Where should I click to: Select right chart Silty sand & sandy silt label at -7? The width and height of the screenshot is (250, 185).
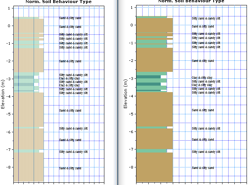[x=206, y=152]
